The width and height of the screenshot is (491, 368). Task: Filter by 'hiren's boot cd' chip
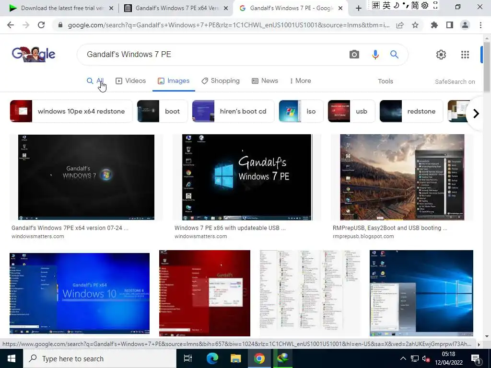pyautogui.click(x=233, y=111)
